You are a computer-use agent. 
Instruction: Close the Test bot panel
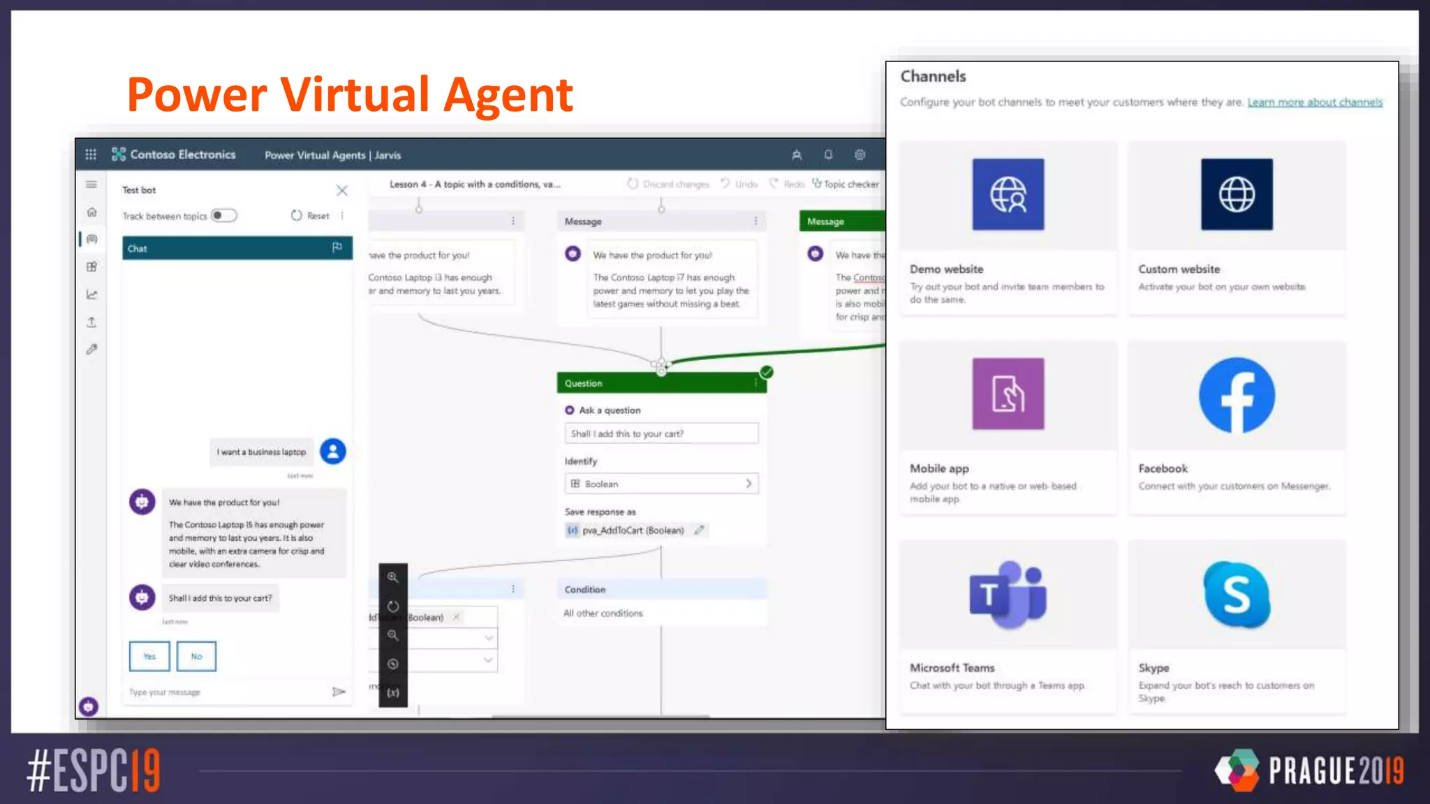(341, 190)
